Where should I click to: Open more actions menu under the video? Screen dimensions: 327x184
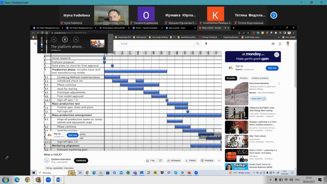220,161
